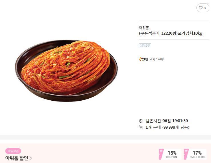Click the heart wishlist icon
This screenshot has height=163, width=211.
tap(201, 8)
